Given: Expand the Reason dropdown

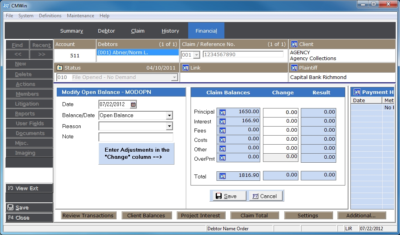Looking at the screenshot, I should (x=169, y=126).
